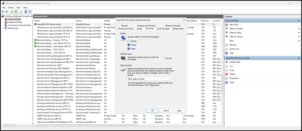The width and height of the screenshot is (302, 131).
Task: Open the Block edge traversal dropdown
Action: (x=150, y=79)
